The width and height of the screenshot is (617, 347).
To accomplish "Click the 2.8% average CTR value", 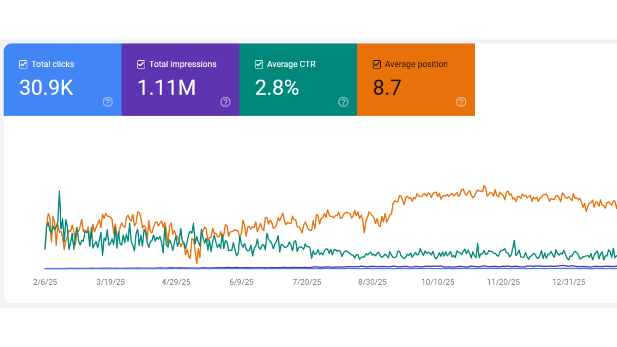I will 277,88.
